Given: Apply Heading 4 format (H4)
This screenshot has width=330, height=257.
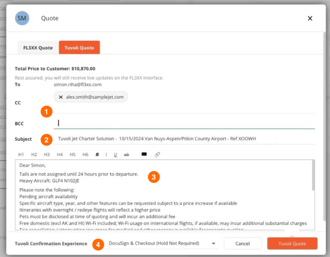Looking at the screenshot, I should click(60, 155).
